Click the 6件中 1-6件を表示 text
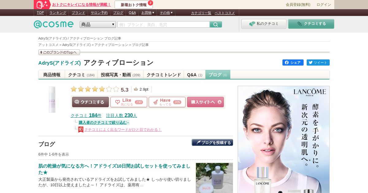Image resolution: width=368 pixels, height=193 pixels. tap(54, 154)
